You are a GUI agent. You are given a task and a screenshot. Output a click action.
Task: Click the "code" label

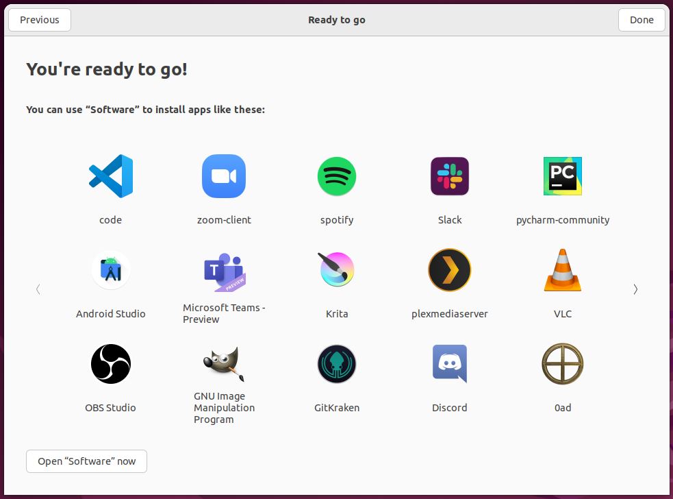coord(111,220)
